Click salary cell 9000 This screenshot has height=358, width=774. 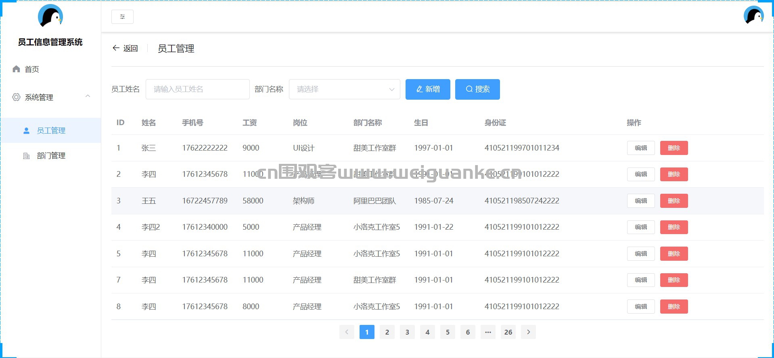(251, 148)
